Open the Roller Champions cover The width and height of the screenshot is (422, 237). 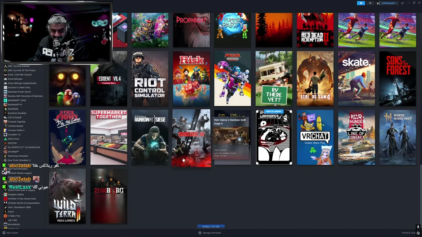(232, 79)
